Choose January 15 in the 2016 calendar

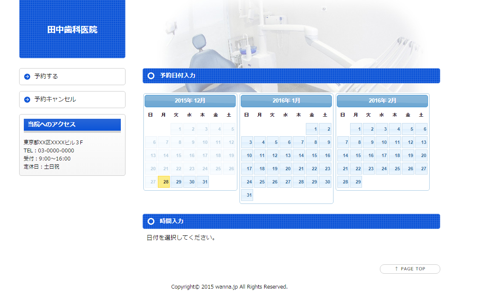tap(312, 155)
